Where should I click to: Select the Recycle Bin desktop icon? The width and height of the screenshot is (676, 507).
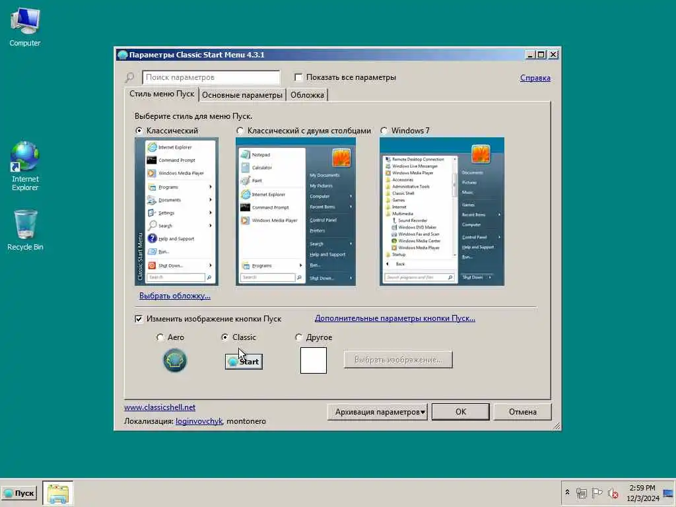25,230
